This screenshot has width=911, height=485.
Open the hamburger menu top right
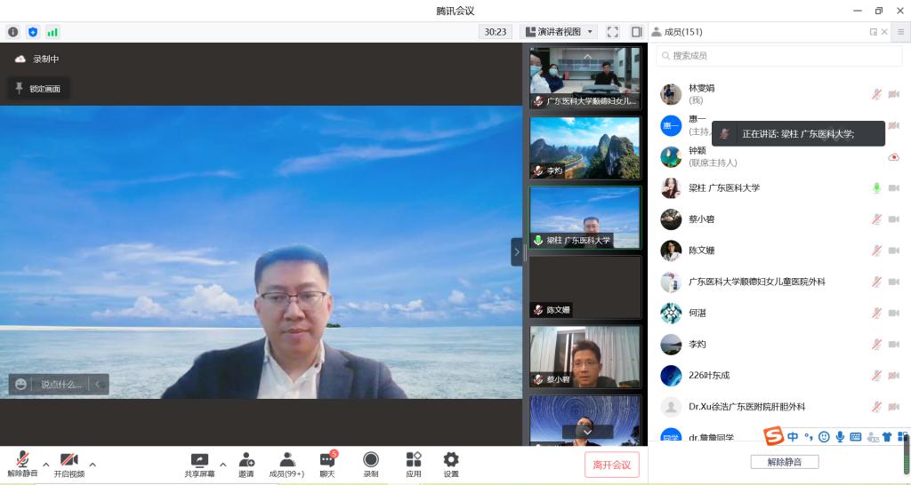[x=900, y=32]
